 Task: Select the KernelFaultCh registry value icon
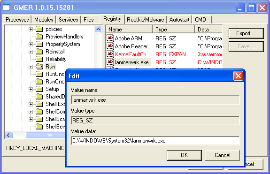(x=110, y=54)
